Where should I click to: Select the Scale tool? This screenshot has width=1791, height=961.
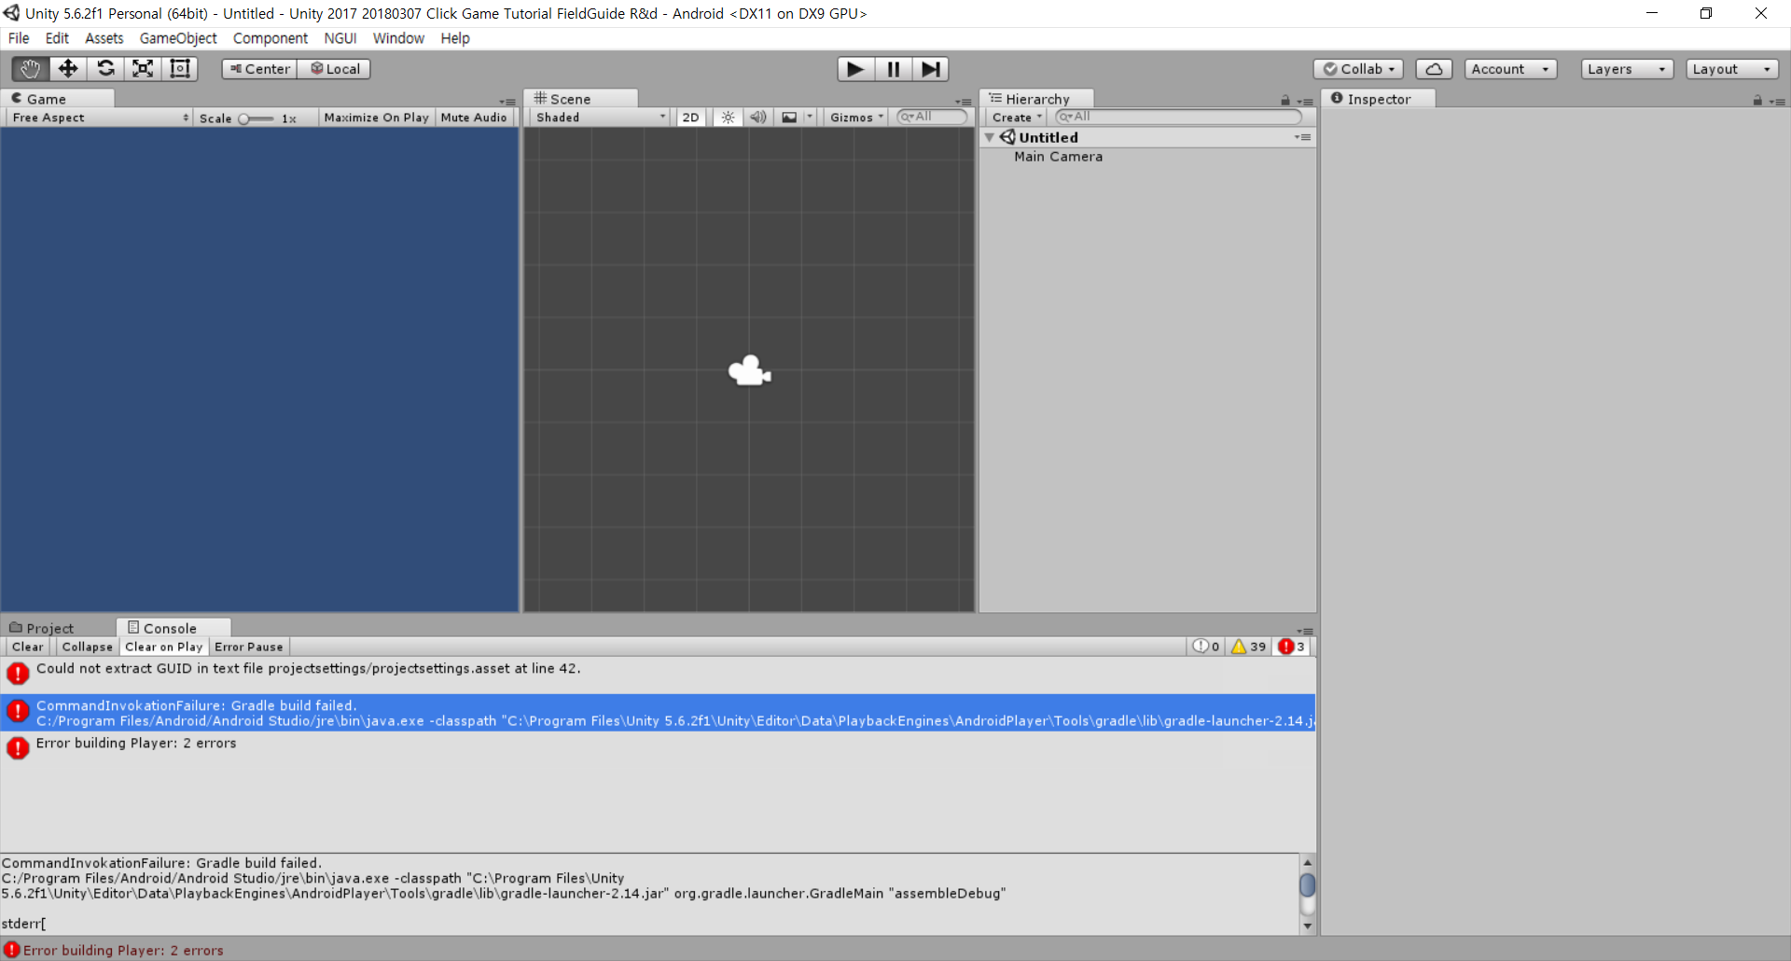143,69
